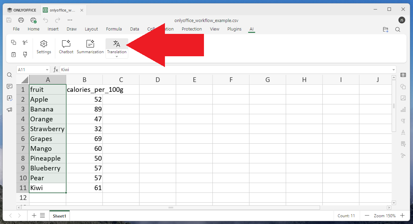Screen dimensions: 413x224
Task: Click the Summarization icon
Action: point(90,47)
